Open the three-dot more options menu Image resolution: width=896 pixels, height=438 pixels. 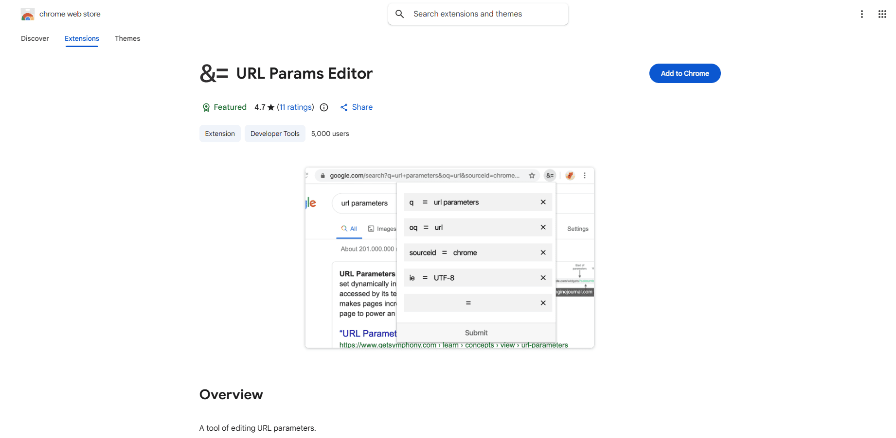[x=862, y=14]
